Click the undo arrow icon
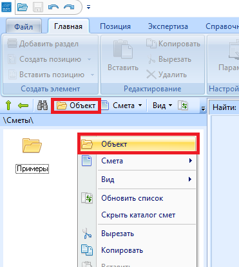The image size is (239, 267). (x=53, y=7)
